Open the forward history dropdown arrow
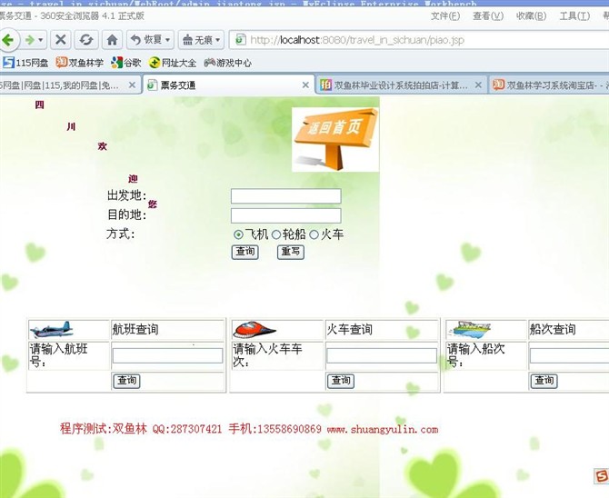This screenshot has height=498, width=609. pos(41,40)
